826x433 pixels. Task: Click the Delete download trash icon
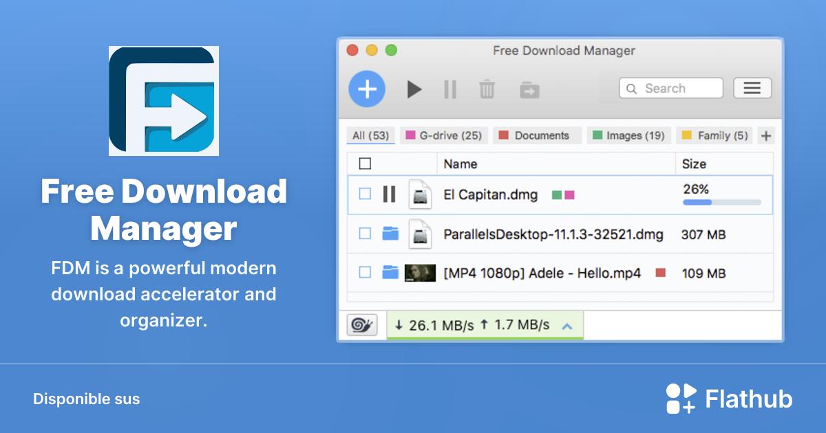[487, 89]
